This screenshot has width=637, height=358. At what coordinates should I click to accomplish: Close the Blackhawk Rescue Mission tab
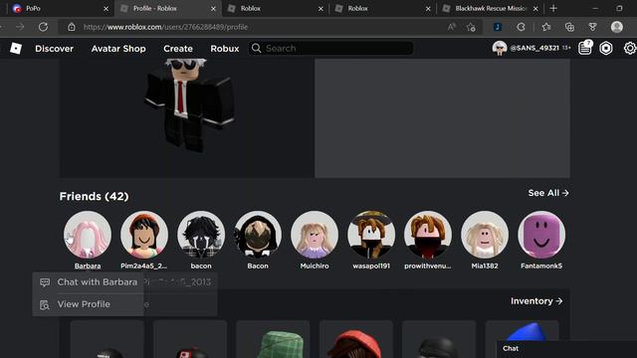[x=535, y=9]
